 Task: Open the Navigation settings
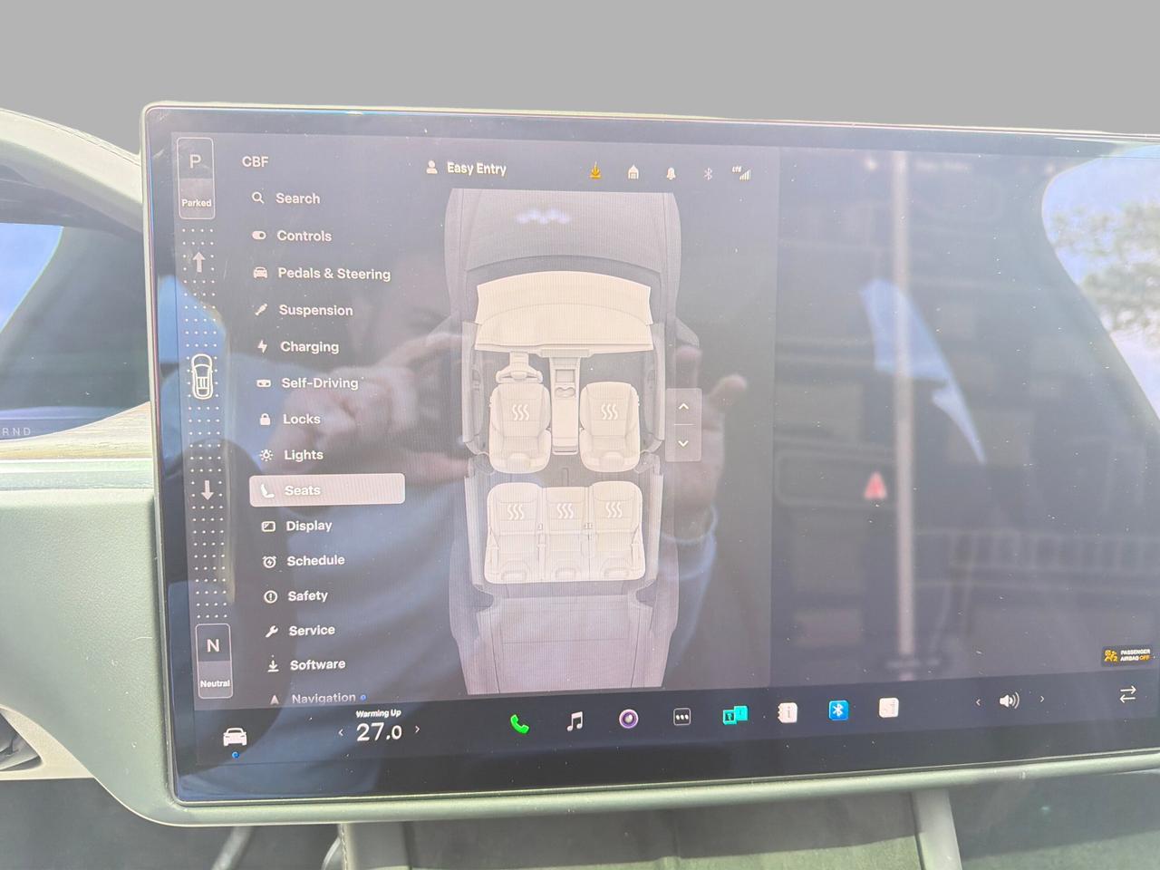click(317, 698)
